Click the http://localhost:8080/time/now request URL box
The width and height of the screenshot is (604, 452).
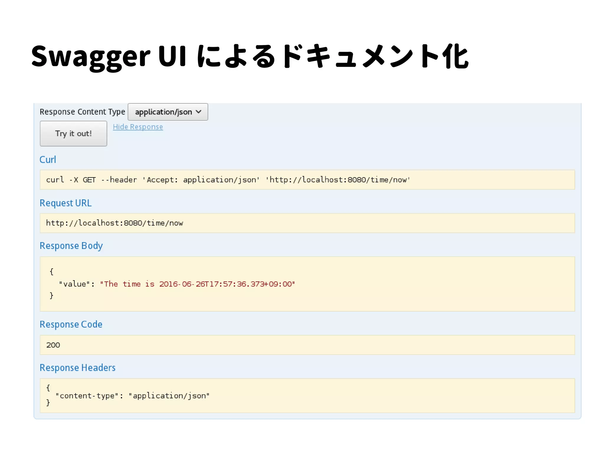pos(307,223)
